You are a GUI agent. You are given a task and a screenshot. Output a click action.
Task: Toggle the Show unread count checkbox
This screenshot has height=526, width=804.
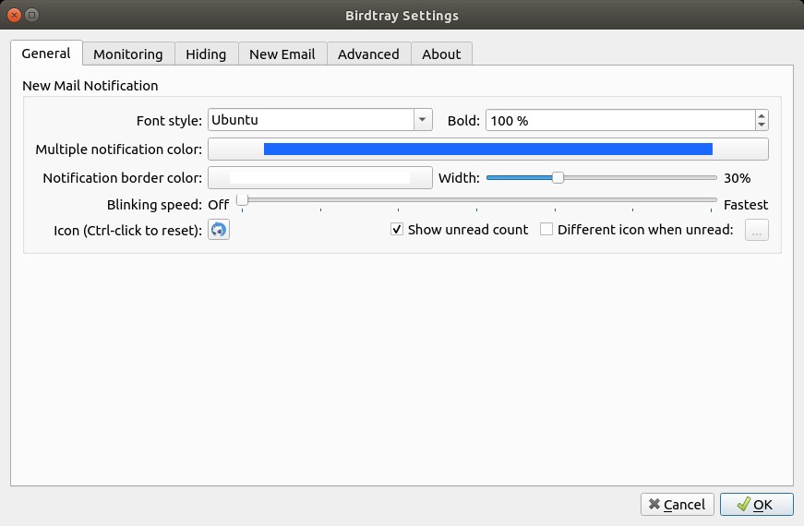[x=397, y=229]
